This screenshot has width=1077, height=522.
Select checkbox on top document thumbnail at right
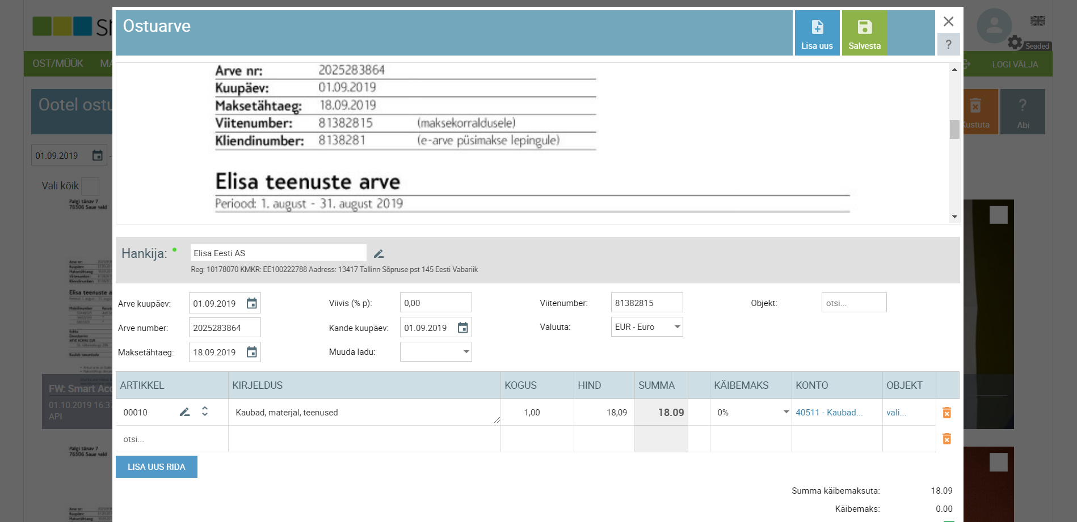tap(999, 214)
